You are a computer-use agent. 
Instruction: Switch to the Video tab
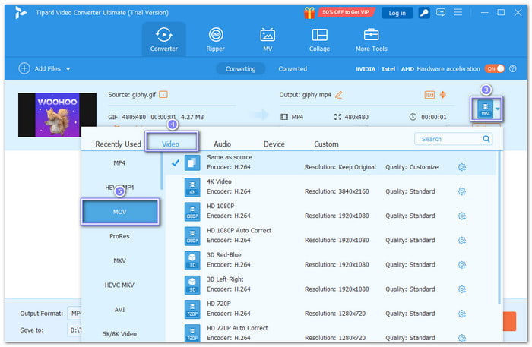tap(171, 144)
